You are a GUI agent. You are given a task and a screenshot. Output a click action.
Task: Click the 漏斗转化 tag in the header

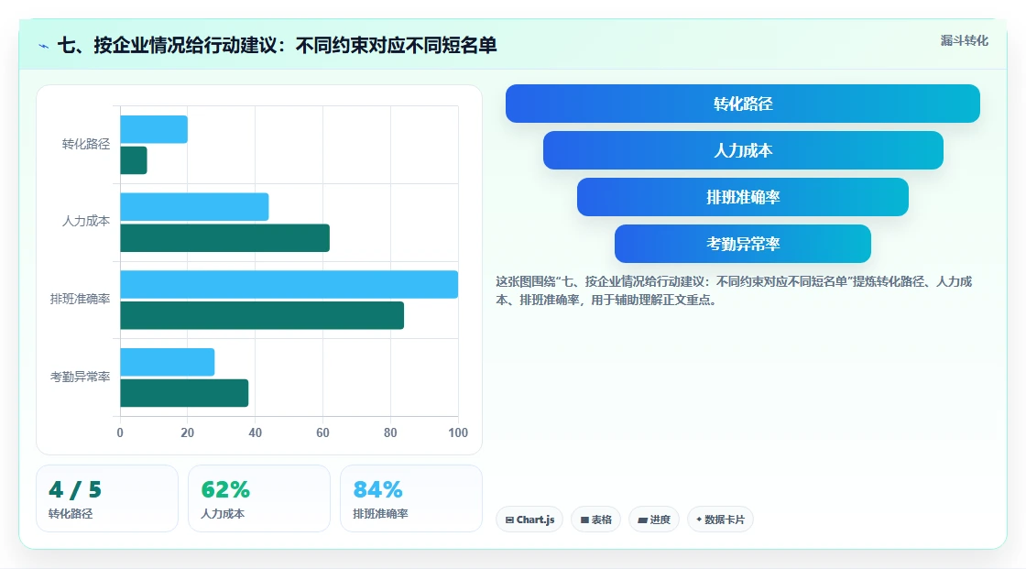point(964,40)
